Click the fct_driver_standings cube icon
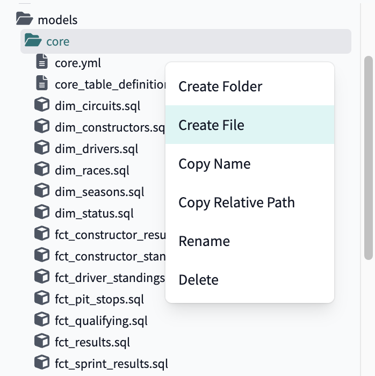 coord(42,276)
